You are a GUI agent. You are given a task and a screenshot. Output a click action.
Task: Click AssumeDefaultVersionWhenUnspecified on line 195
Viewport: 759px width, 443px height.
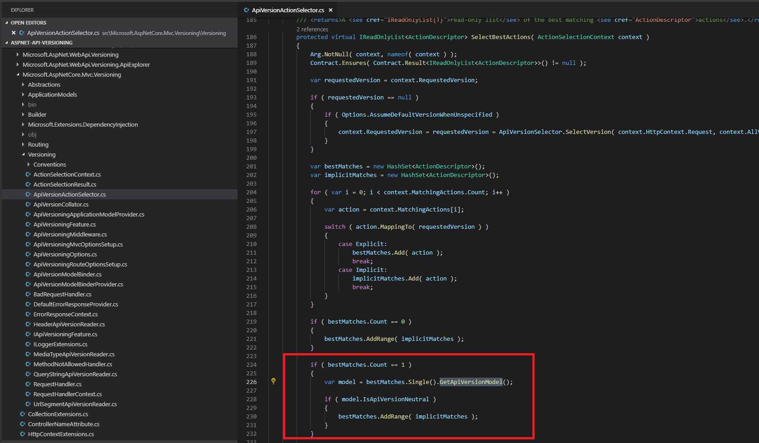pos(431,114)
